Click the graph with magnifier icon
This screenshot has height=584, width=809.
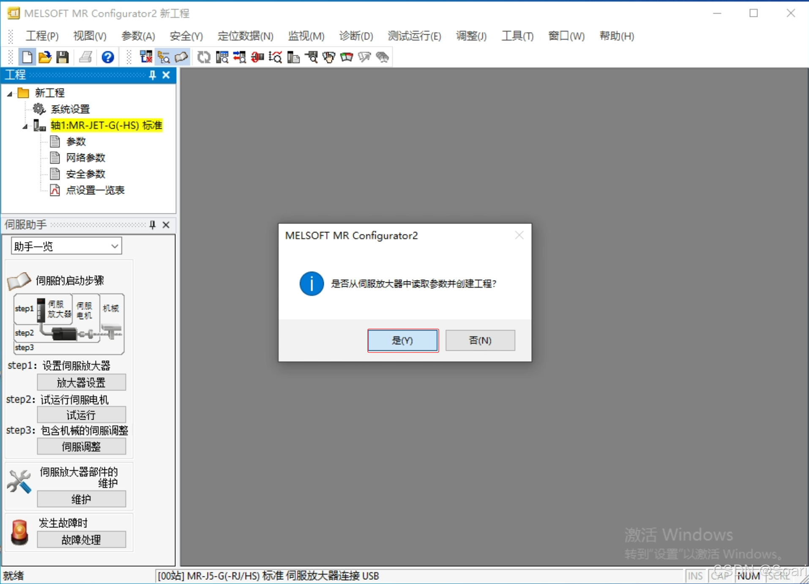(x=275, y=57)
